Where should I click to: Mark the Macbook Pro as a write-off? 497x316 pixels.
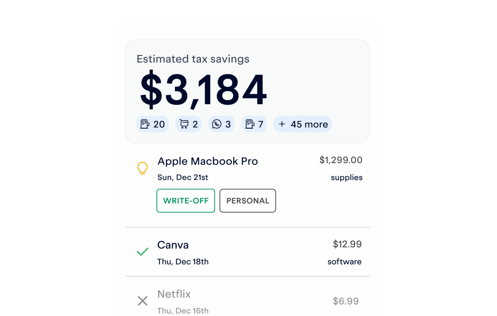point(186,200)
